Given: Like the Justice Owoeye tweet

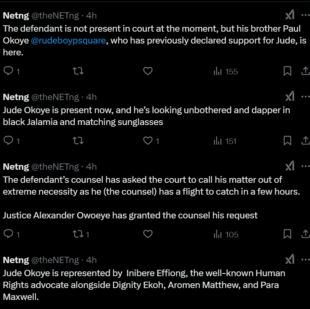Looking at the screenshot, I should [147, 234].
